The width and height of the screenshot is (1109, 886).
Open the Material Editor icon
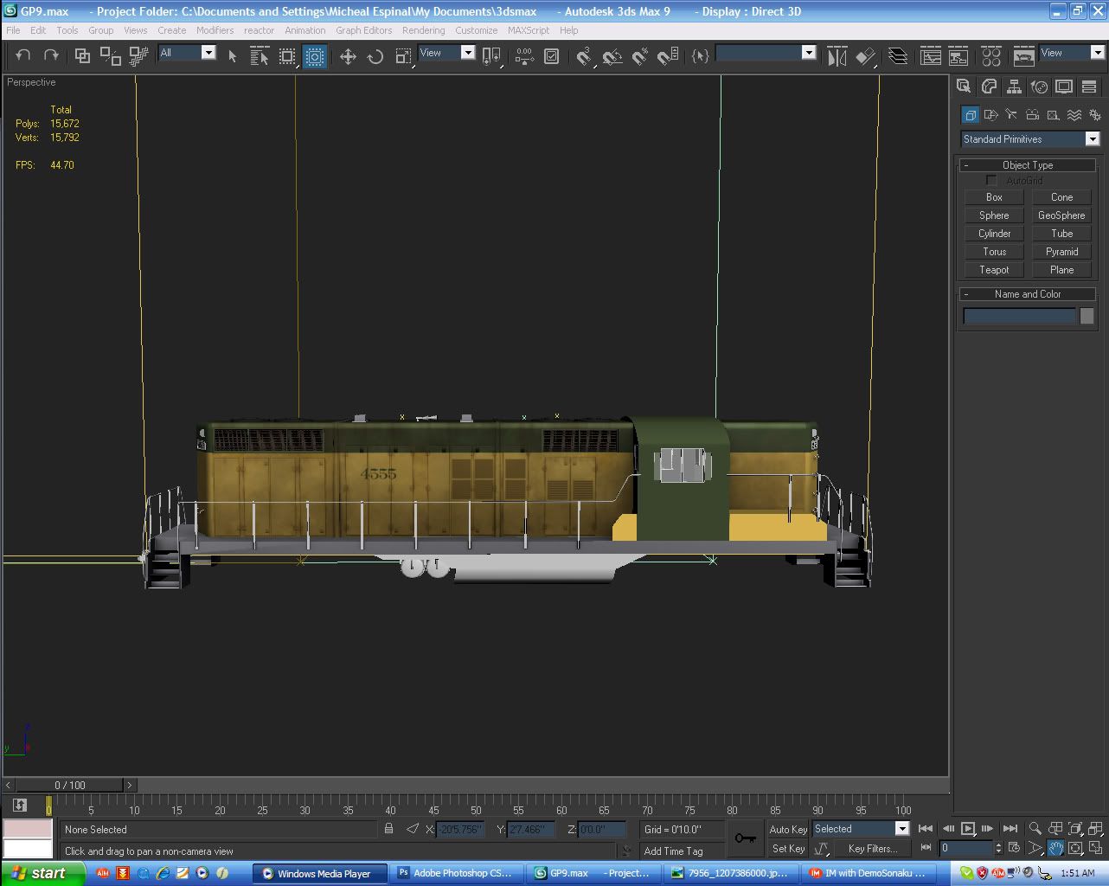991,55
